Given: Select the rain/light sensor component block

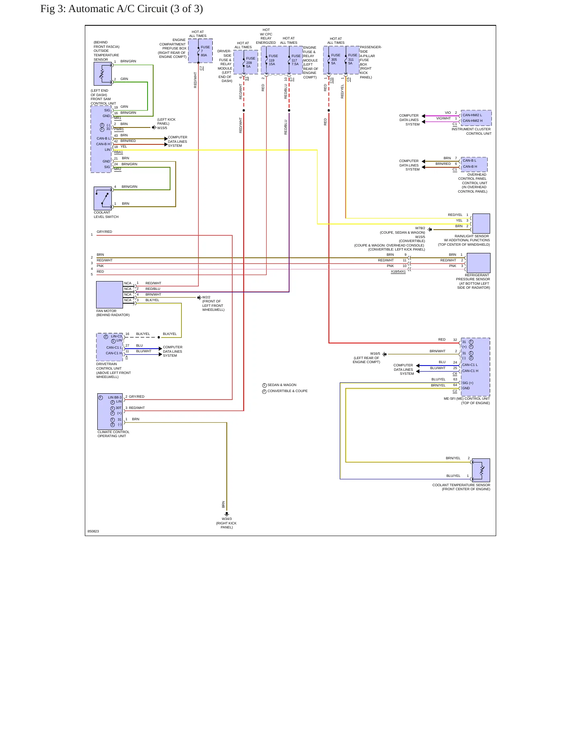Looking at the screenshot, I should (481, 224).
